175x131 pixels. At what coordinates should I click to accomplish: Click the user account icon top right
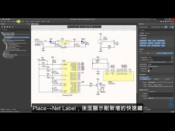pyautogui.click(x=165, y=21)
